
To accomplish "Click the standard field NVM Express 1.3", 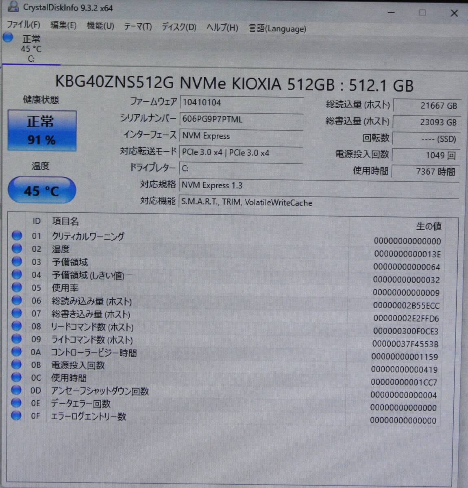I will coord(319,186).
